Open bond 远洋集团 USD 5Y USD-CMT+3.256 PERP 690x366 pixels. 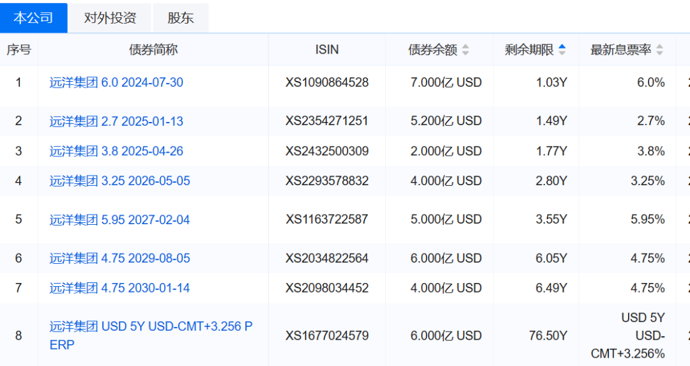coord(151,335)
